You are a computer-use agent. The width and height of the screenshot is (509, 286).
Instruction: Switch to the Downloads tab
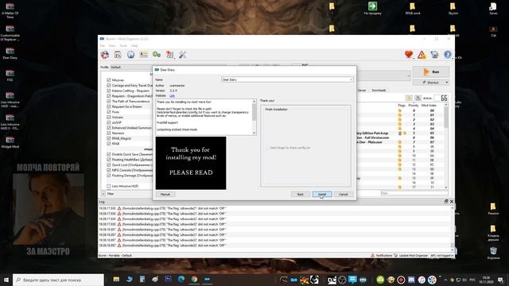coord(379,90)
